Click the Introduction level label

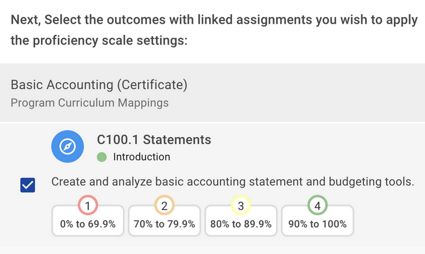point(141,157)
